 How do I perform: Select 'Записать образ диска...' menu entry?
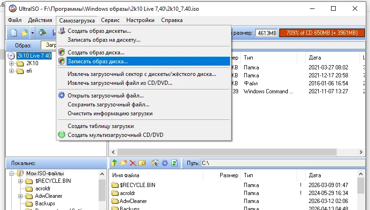[x=97, y=61]
